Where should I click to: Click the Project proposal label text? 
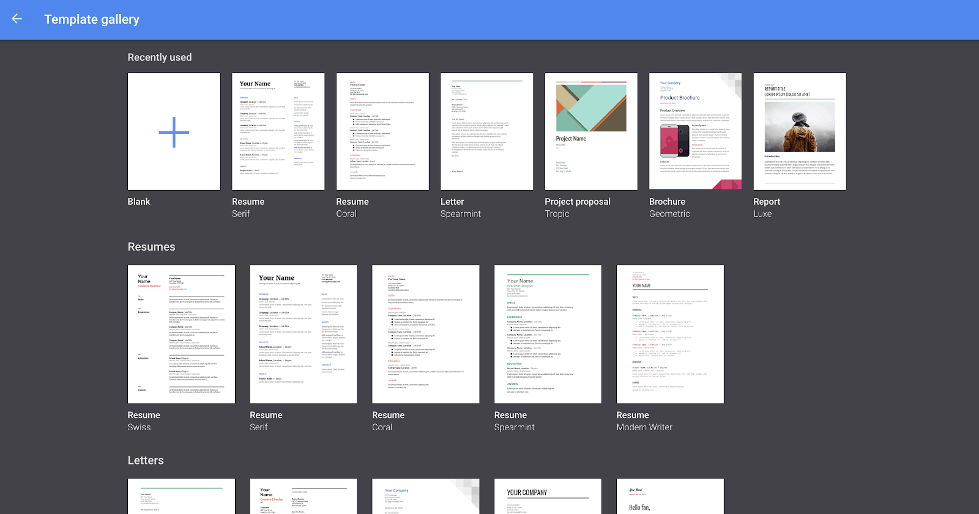(578, 202)
